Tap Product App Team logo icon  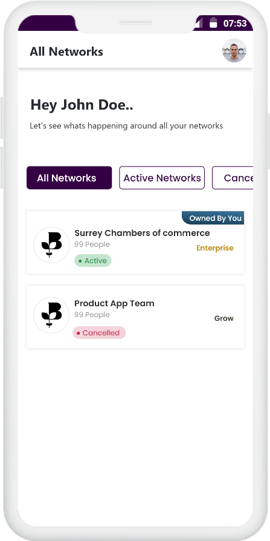coord(51,315)
